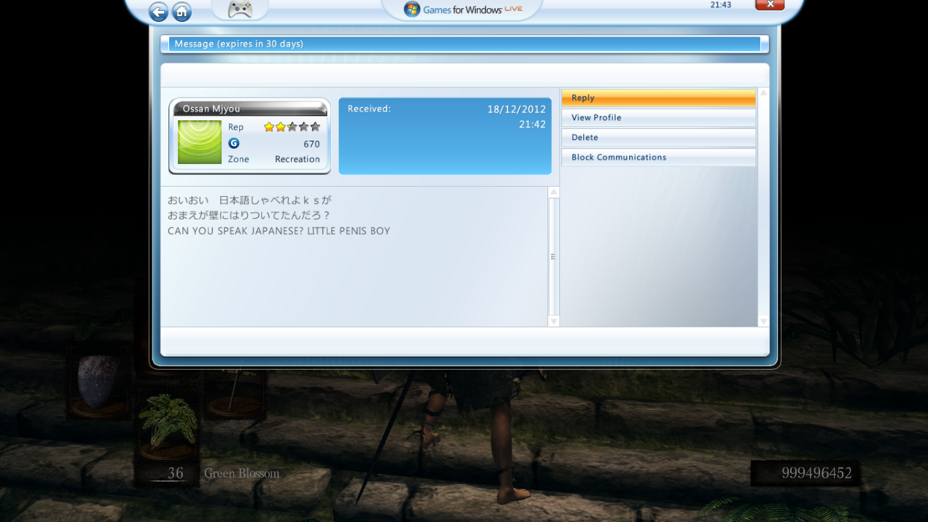This screenshot has height=522, width=928.
Task: Click the 21:43 clock in guide bar
Action: pyautogui.click(x=720, y=4)
